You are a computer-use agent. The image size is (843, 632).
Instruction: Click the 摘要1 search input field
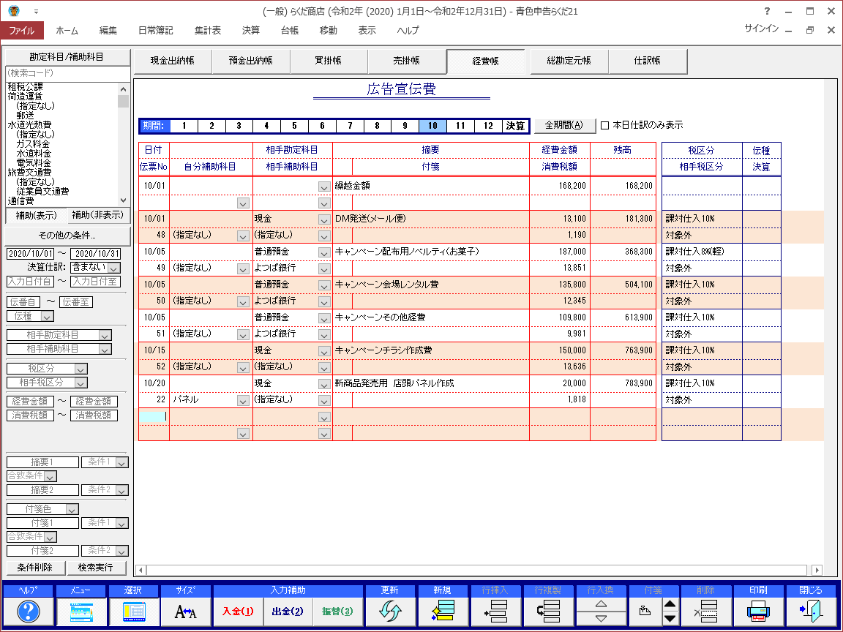tap(42, 462)
